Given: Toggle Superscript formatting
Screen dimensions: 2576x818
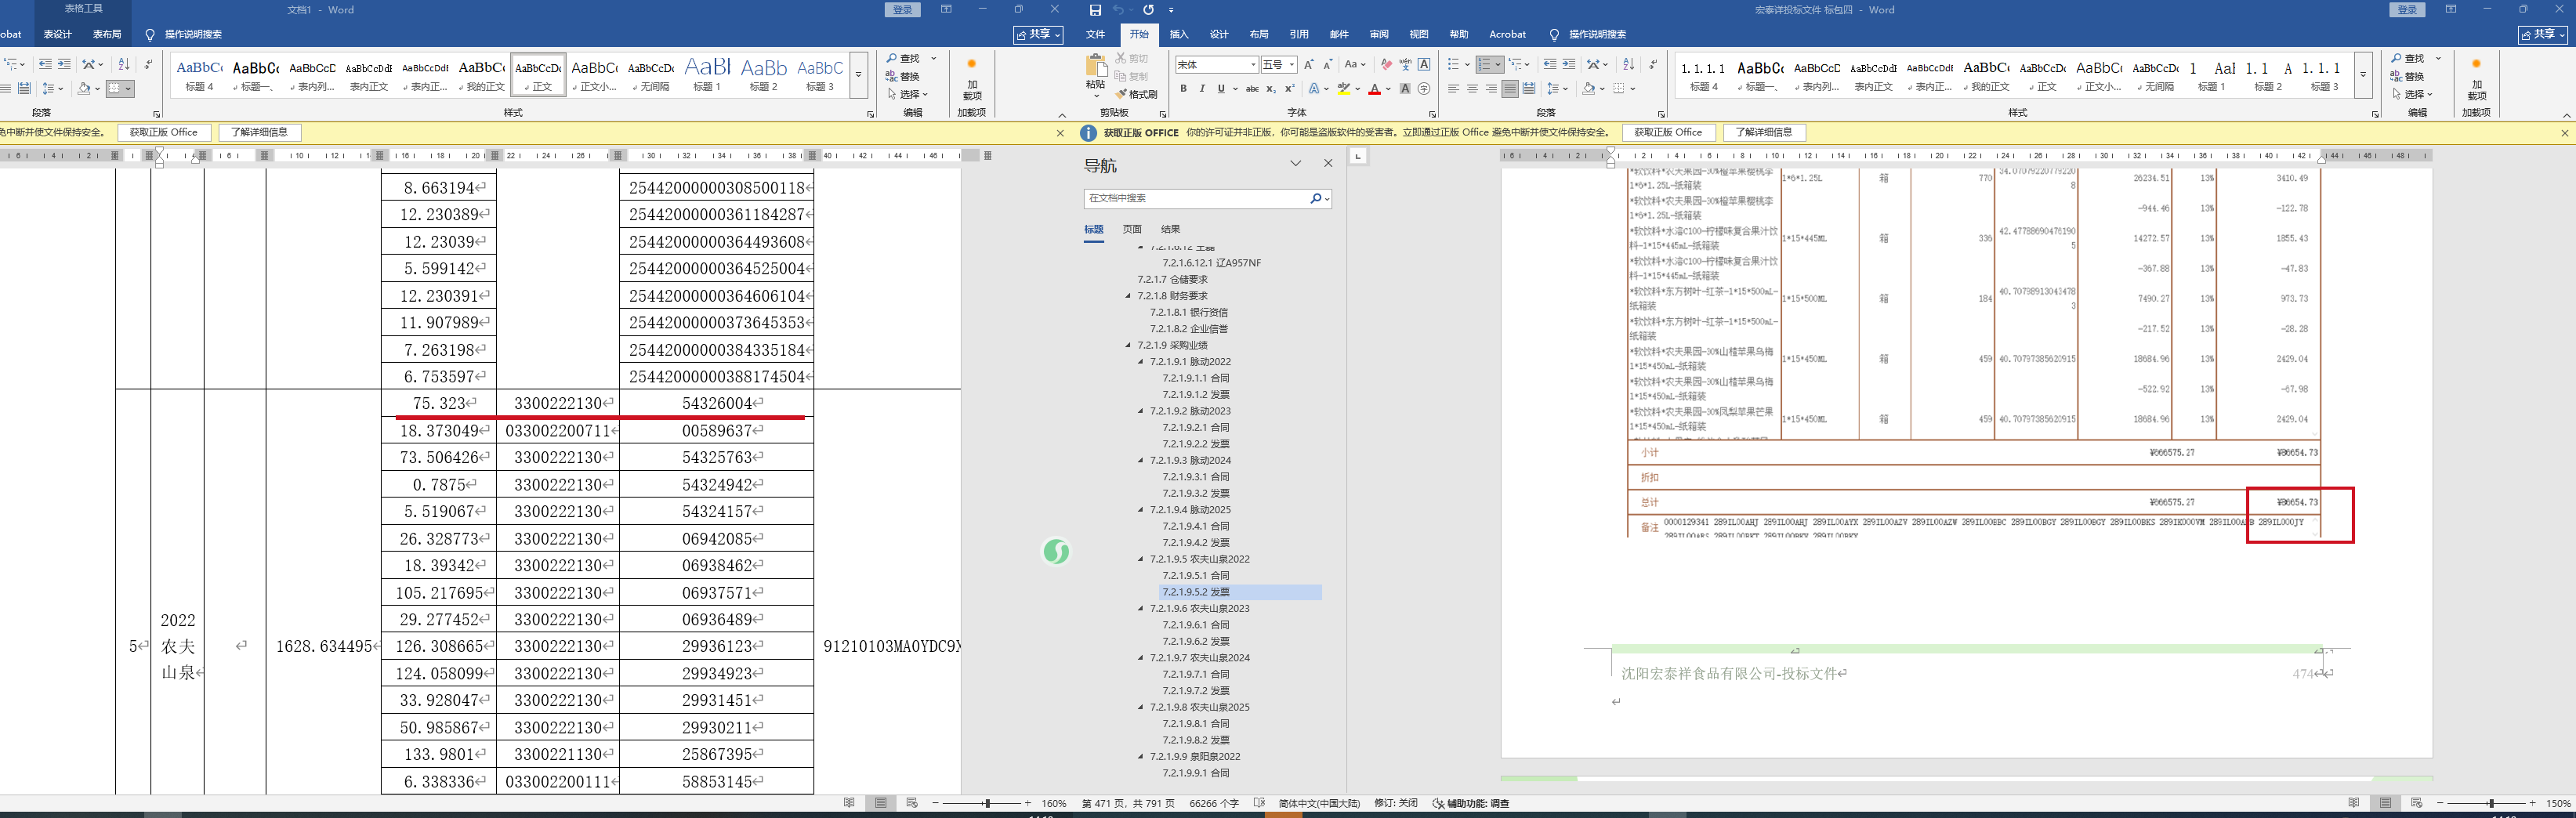Looking at the screenshot, I should click(1289, 89).
